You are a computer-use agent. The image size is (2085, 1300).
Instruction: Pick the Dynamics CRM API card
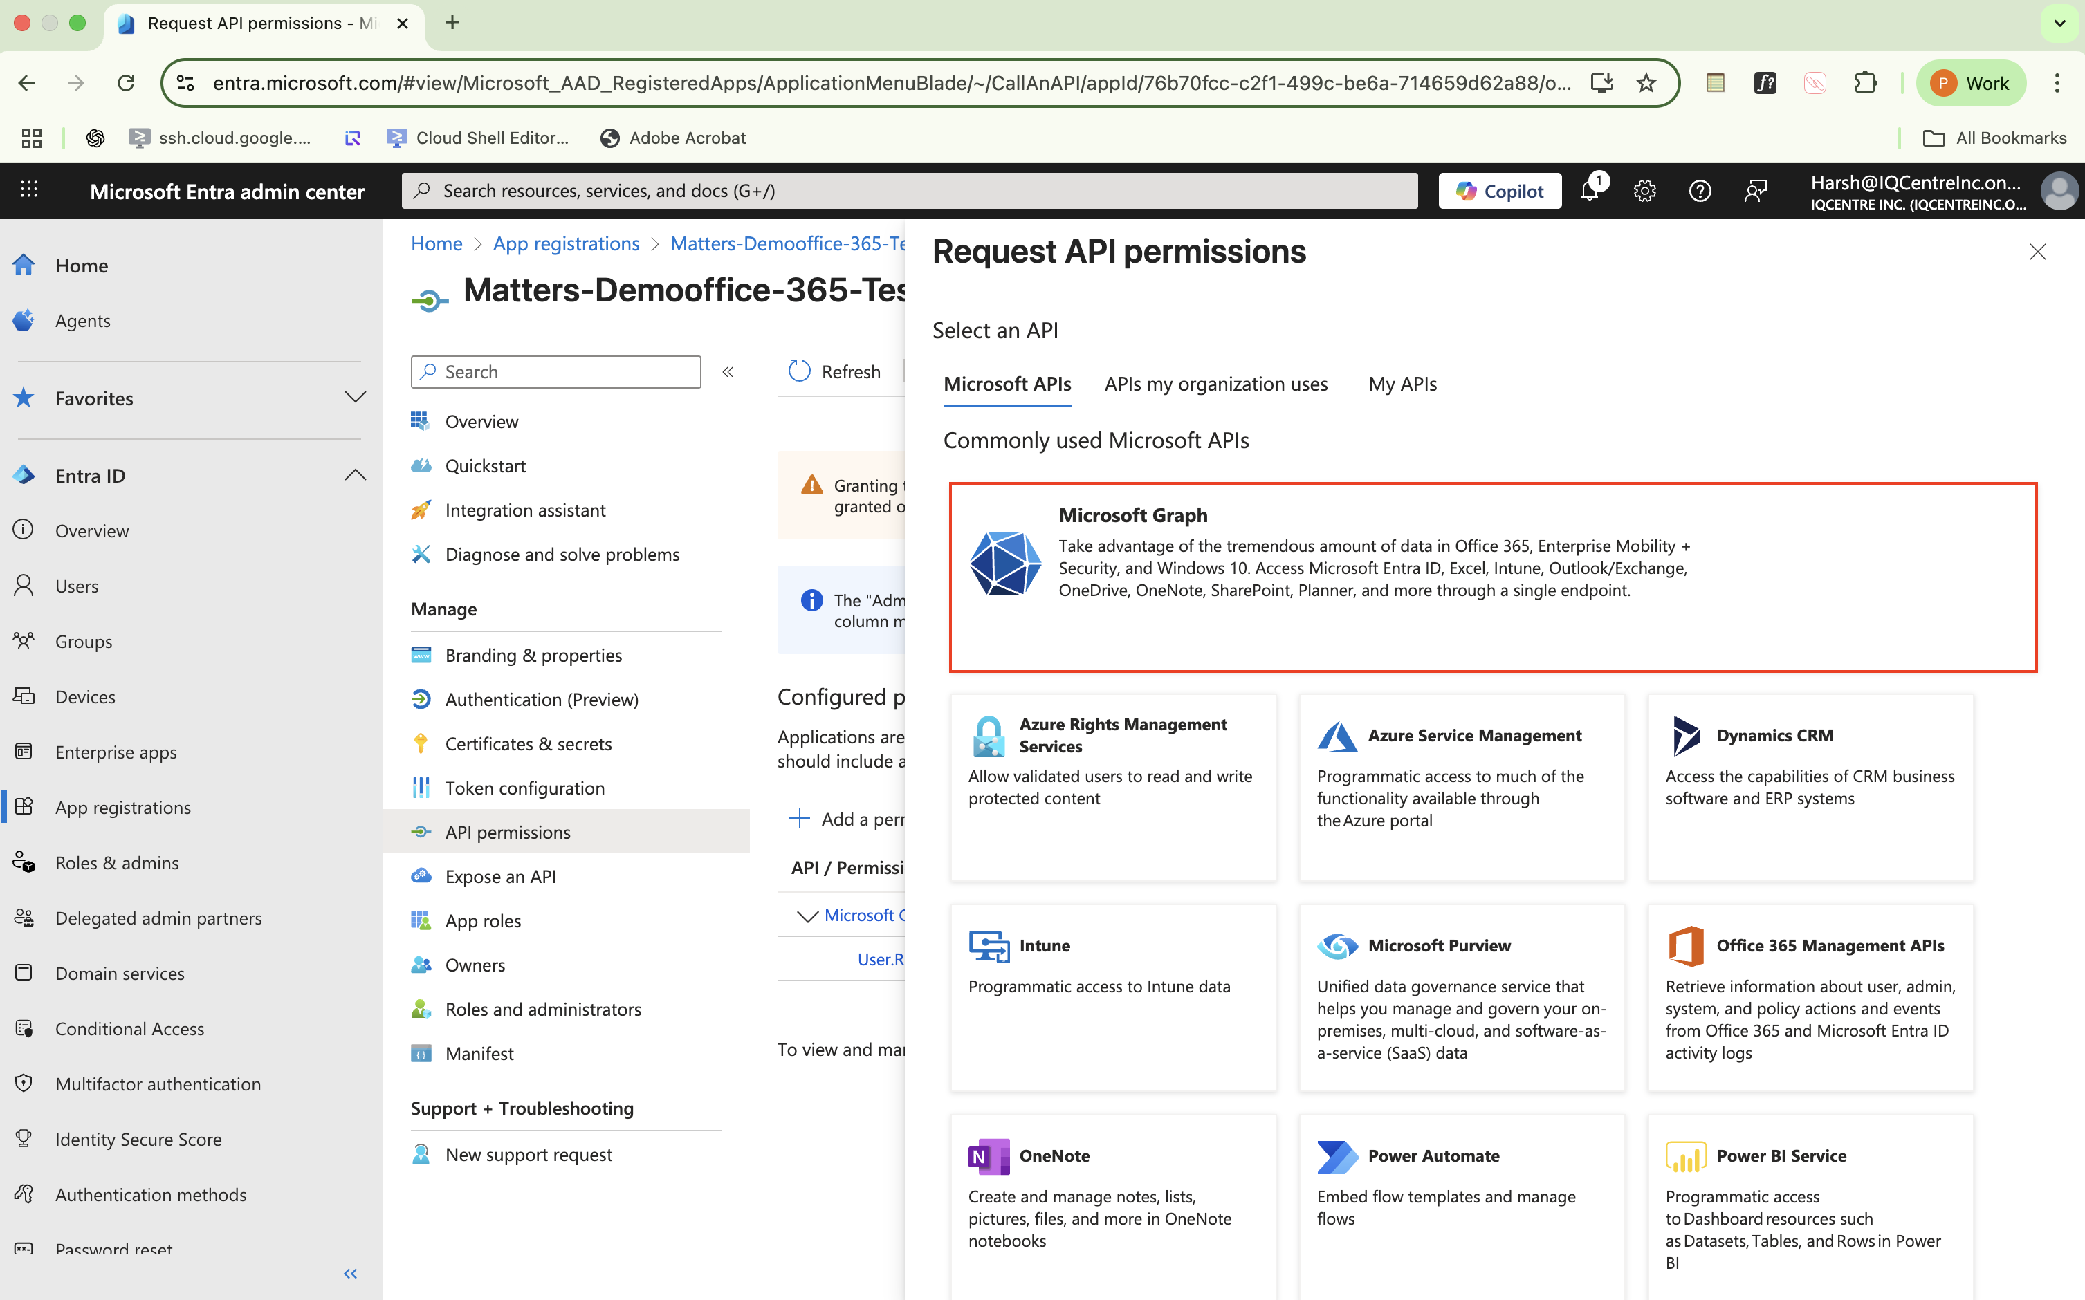click(x=1810, y=787)
